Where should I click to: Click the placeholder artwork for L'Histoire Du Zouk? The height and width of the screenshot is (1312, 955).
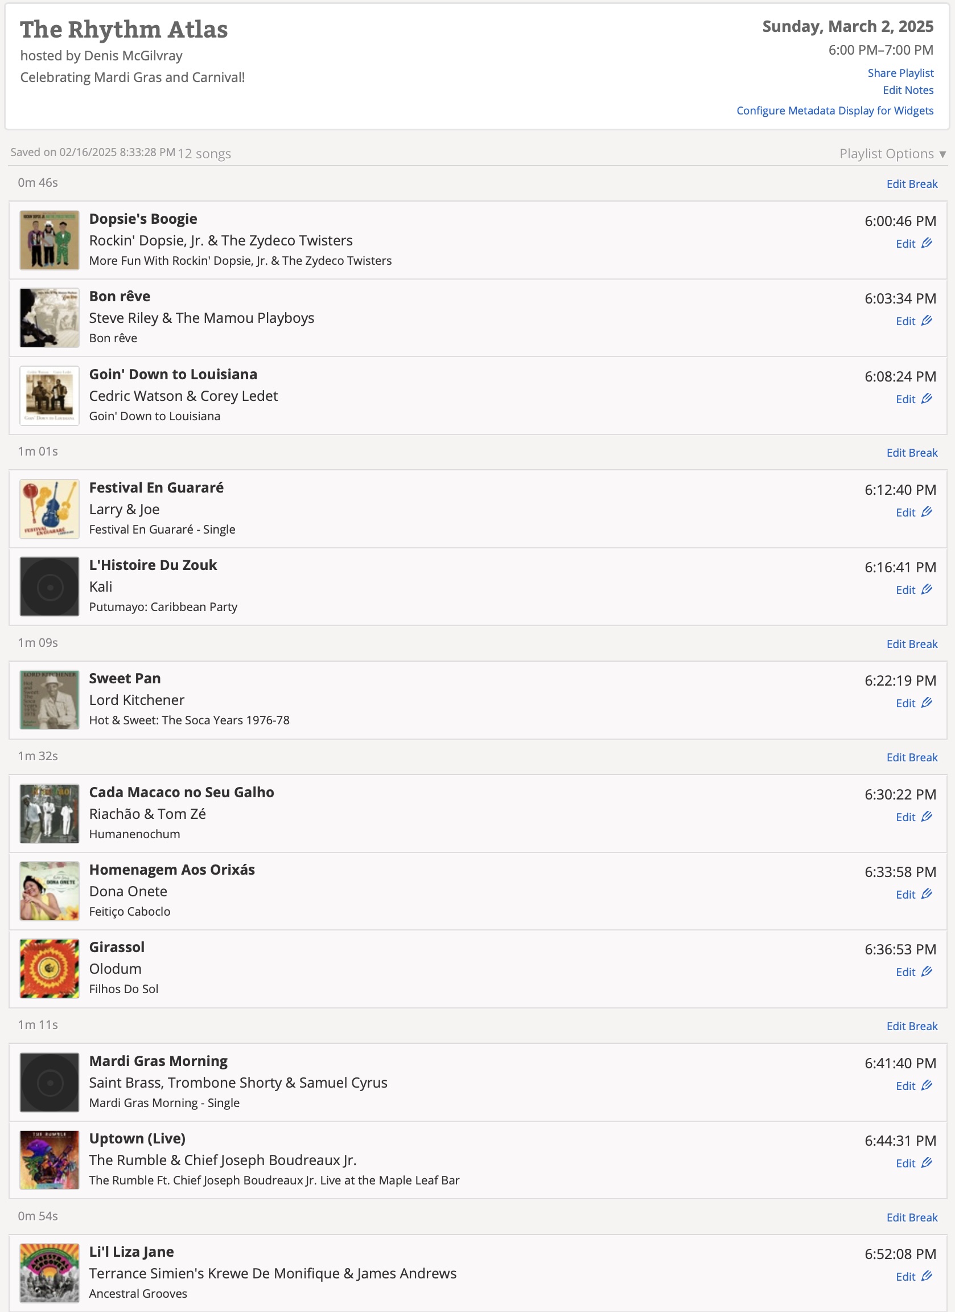pos(50,587)
